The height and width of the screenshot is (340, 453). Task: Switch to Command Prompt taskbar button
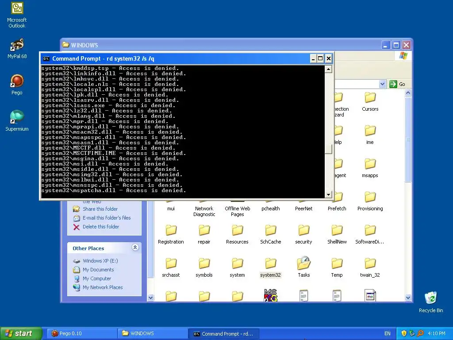224,333
